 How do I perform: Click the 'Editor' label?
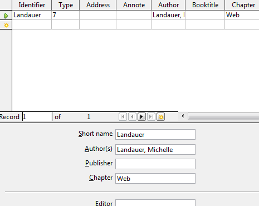tap(104, 203)
